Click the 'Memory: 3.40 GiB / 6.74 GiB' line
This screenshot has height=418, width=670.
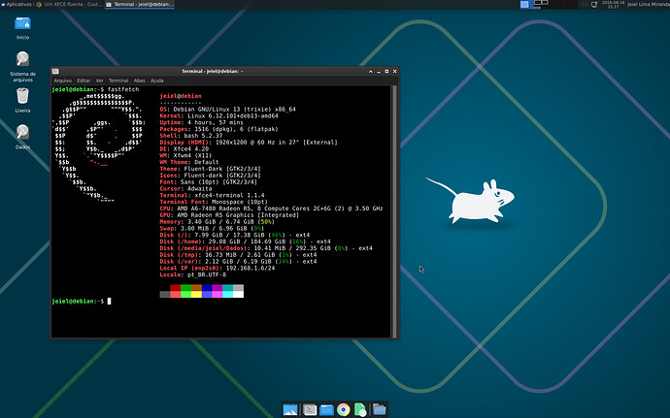click(x=218, y=221)
